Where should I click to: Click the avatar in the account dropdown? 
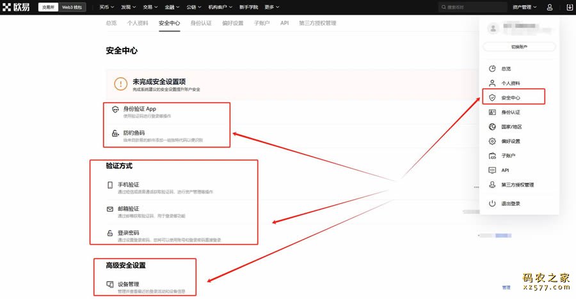coord(493,28)
